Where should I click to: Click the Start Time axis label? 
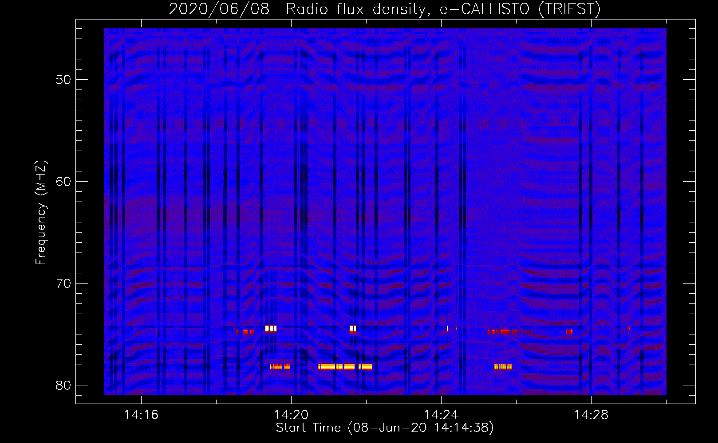[x=385, y=428]
